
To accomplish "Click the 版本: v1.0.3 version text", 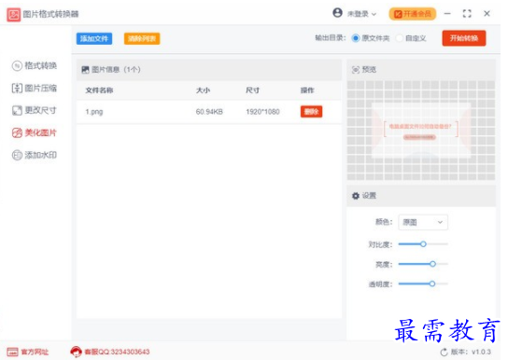I will click(x=471, y=352).
